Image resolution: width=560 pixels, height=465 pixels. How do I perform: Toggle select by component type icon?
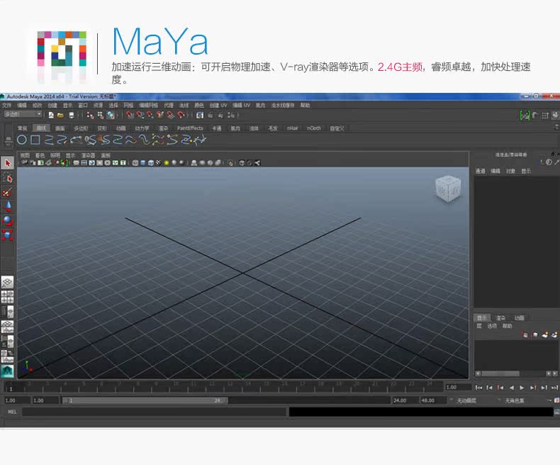[111, 115]
